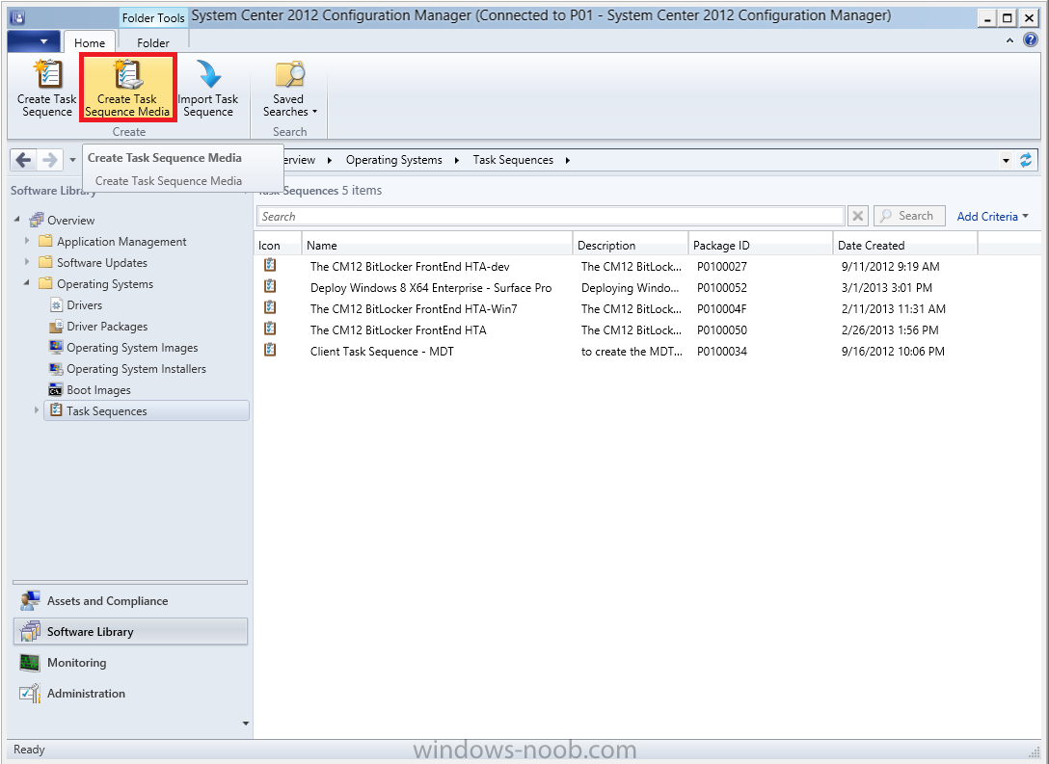Switch to the Software Library workspace
This screenshot has height=764, width=1049.
(130, 632)
